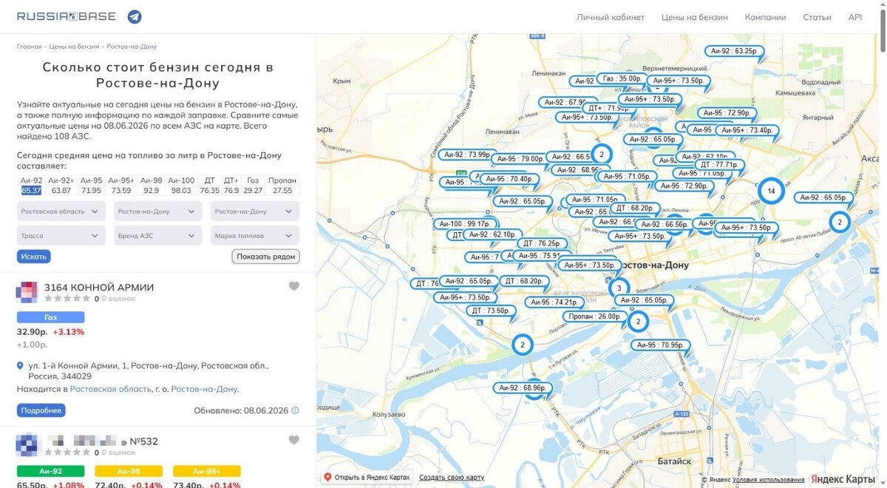Click the 3164 Конной Армии star rating
The image size is (887, 488).
(67, 299)
